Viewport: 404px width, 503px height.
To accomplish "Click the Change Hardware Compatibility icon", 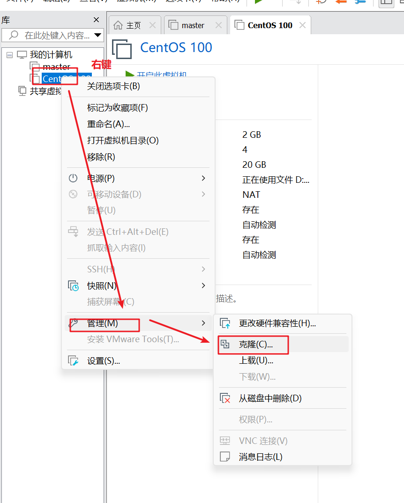I will pos(225,323).
